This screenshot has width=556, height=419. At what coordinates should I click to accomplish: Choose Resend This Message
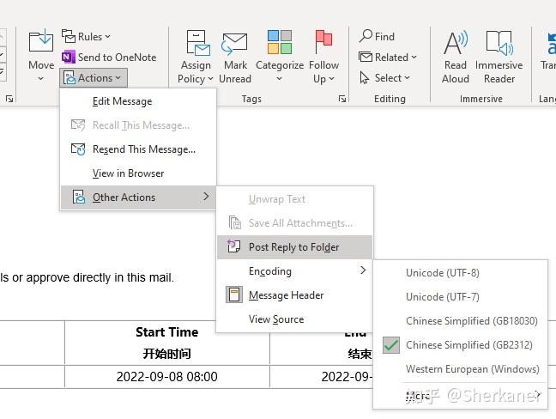coord(138,149)
